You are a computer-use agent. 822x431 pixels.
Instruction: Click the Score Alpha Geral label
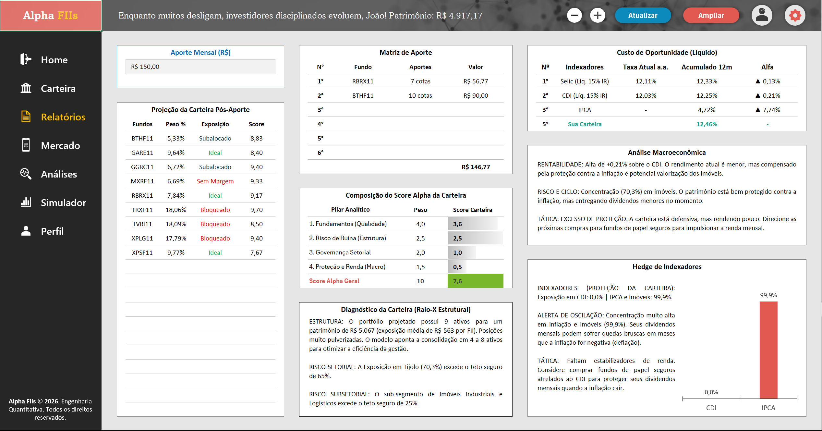pyautogui.click(x=334, y=281)
